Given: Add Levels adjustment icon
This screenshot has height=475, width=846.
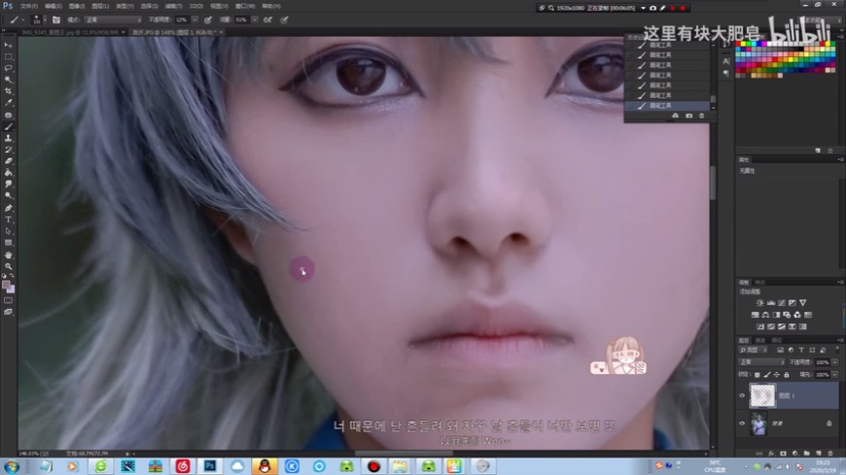Looking at the screenshot, I should click(770, 303).
